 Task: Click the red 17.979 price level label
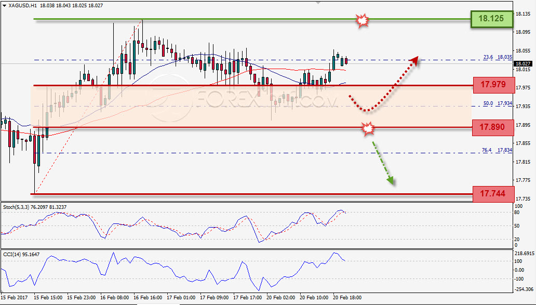(x=493, y=85)
